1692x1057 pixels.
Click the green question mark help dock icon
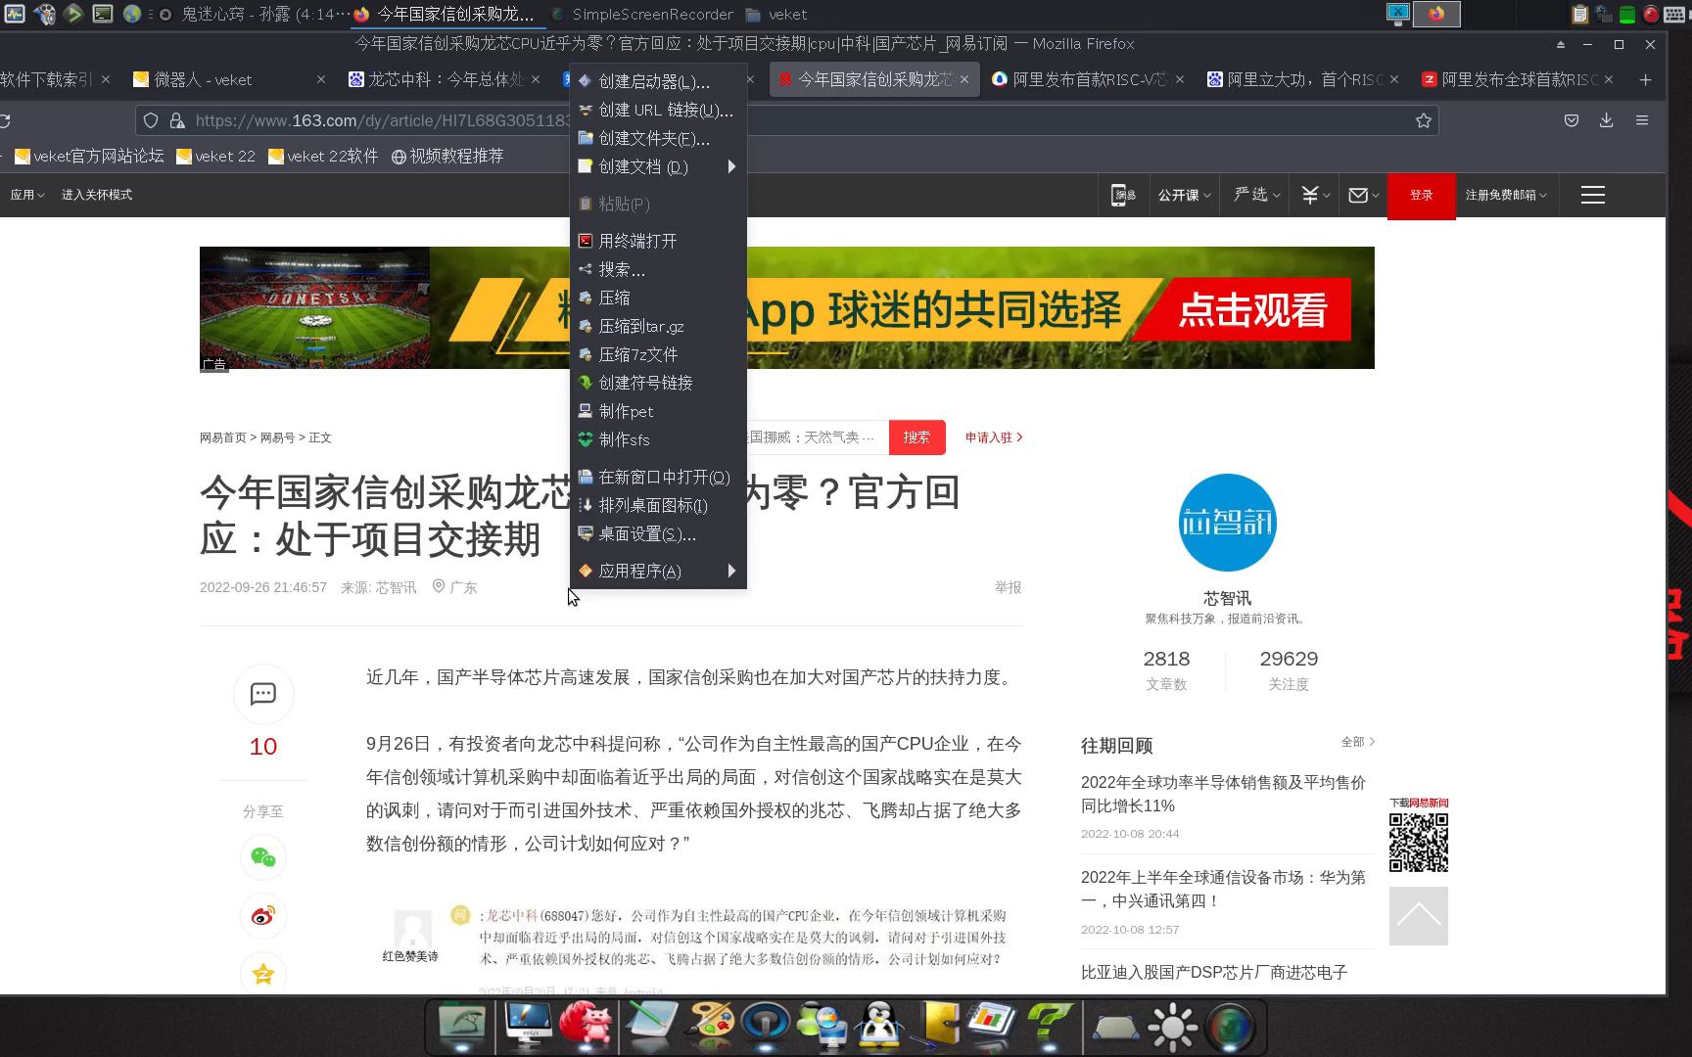coord(1049,1026)
